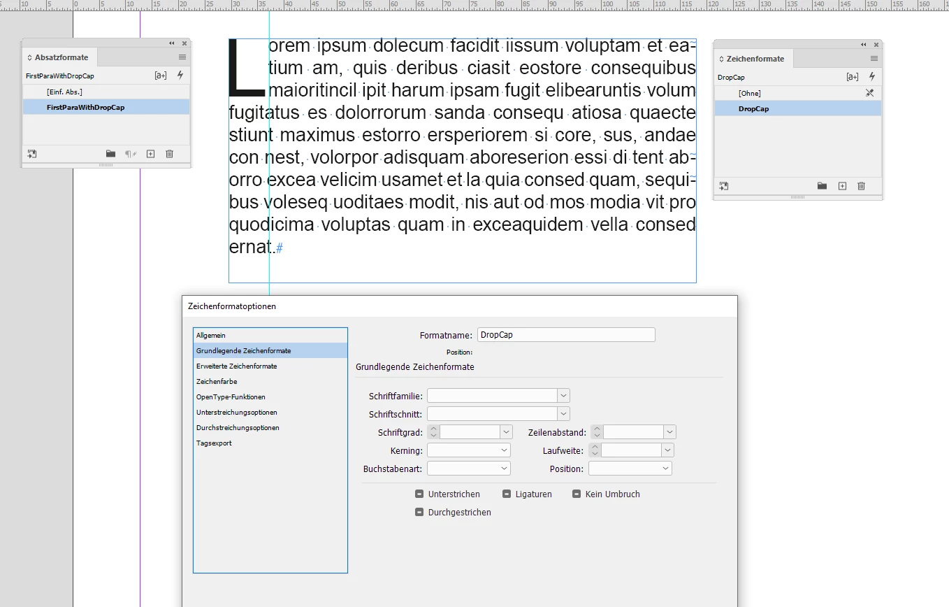Create a new style group in Absatzformate
Viewport: 949px width, 607px height.
110,154
